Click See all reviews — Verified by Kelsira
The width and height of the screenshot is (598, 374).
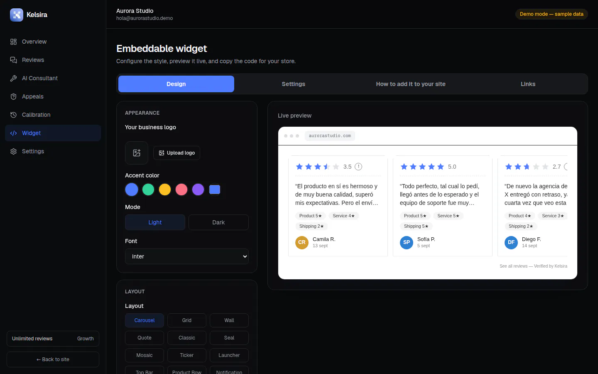tap(533, 266)
